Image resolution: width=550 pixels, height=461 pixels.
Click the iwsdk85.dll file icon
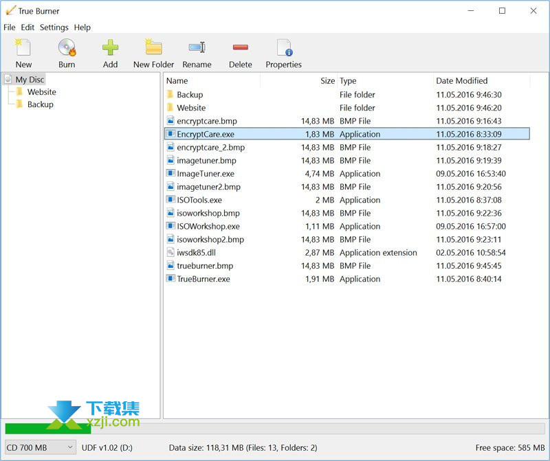[170, 252]
